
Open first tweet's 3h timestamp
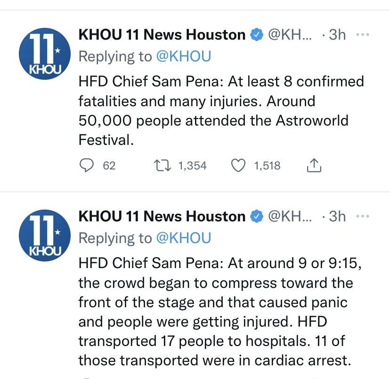pos(337,34)
